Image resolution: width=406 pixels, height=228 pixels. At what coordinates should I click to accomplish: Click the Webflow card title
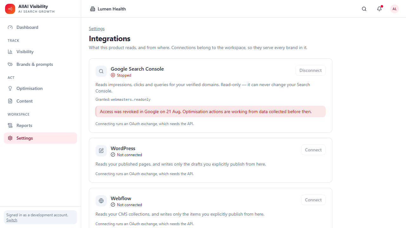pyautogui.click(x=121, y=198)
